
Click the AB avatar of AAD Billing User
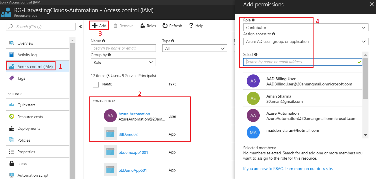pyautogui.click(x=253, y=81)
